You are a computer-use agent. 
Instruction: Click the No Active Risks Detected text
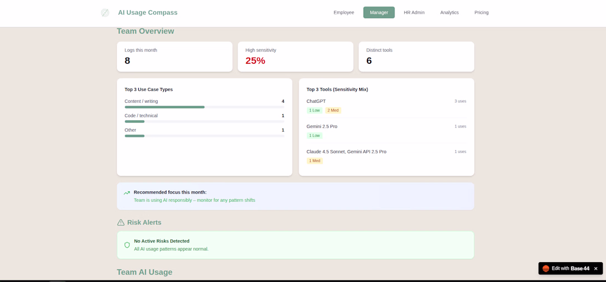161,241
